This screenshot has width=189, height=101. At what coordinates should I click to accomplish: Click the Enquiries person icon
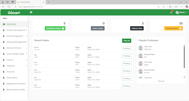(x=4, y=72)
